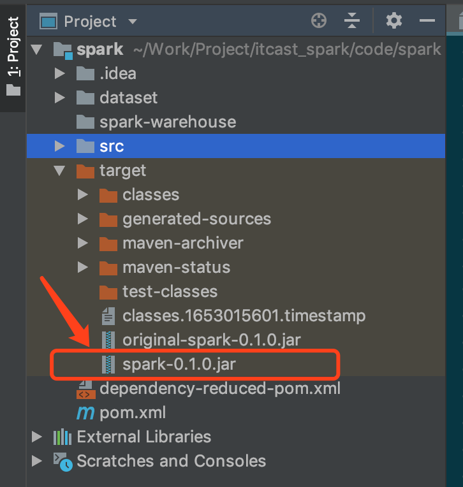Collapse the target folder
Screen dimensions: 463x487
[59, 170]
